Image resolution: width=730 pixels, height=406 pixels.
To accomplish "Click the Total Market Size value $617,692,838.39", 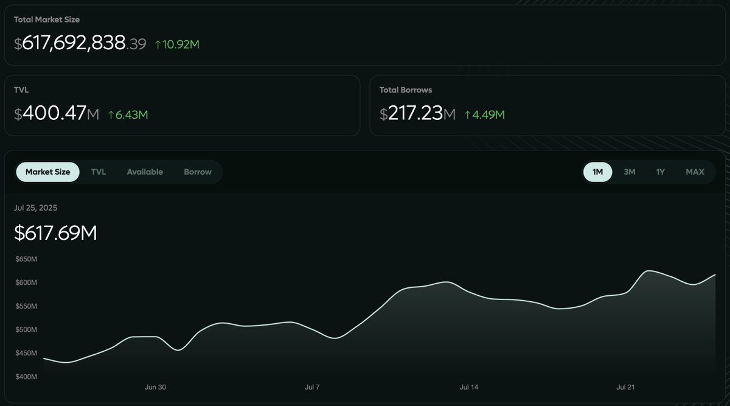I will click(x=80, y=43).
